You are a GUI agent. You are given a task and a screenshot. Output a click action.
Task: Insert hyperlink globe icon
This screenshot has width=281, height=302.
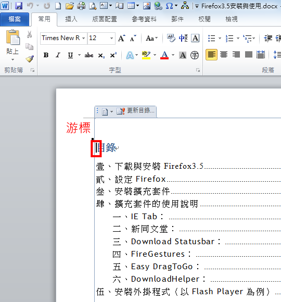[x=158, y=6]
